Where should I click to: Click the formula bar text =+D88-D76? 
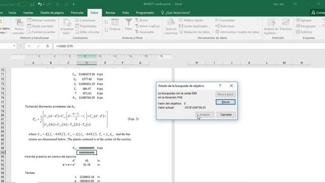click(x=64, y=46)
